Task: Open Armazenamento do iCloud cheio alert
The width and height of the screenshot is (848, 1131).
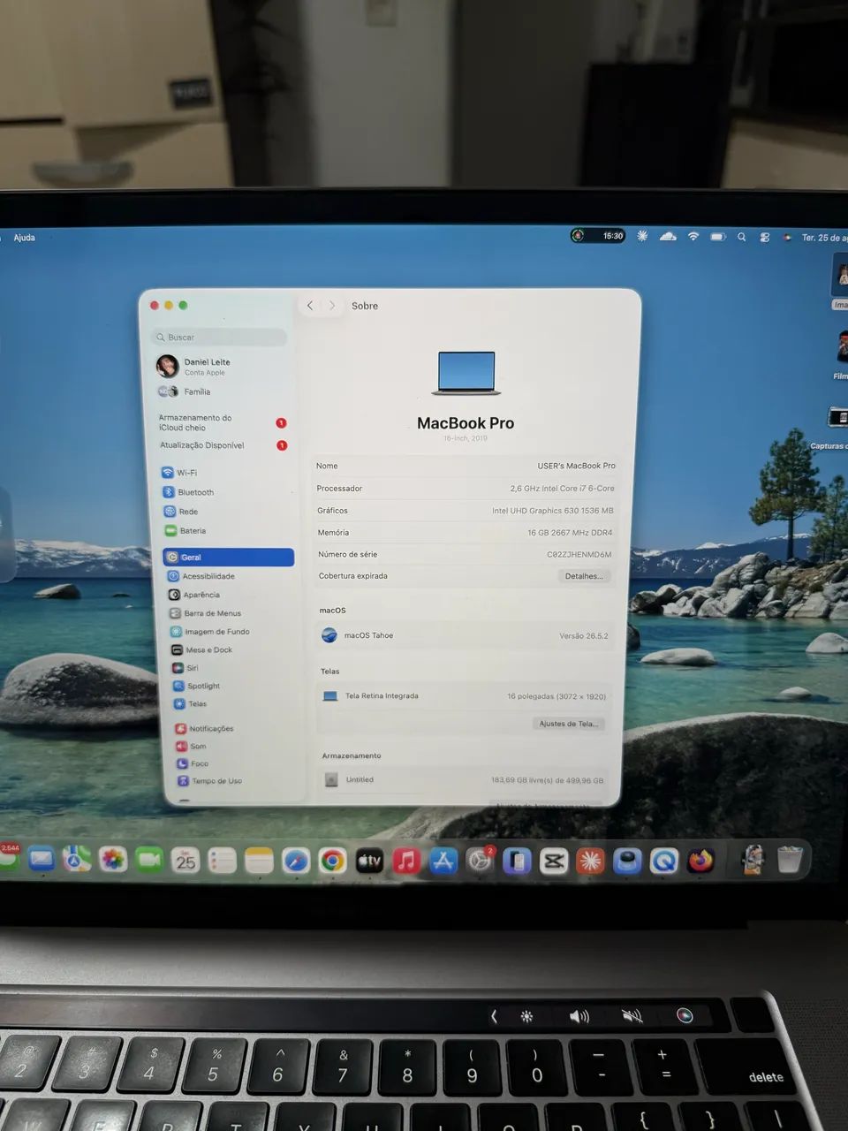Action: [222, 422]
